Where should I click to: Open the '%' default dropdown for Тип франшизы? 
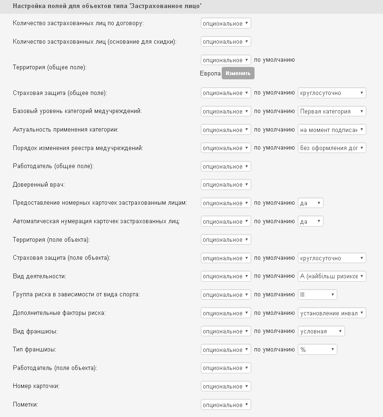[317, 350]
